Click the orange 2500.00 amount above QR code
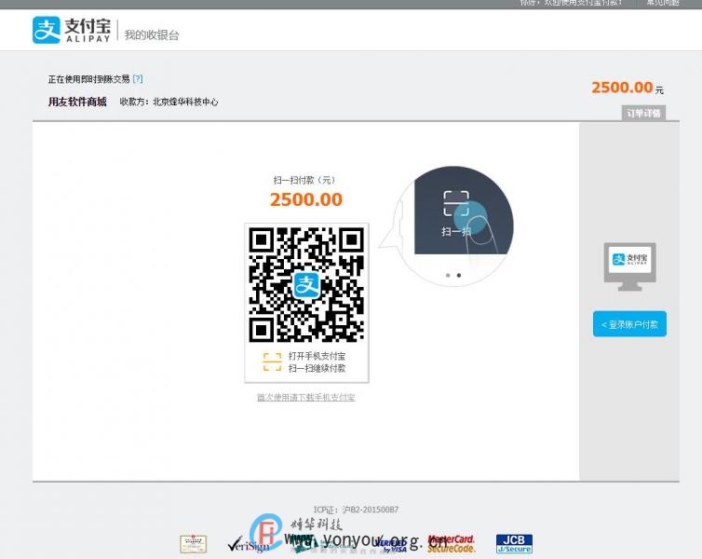 (306, 199)
